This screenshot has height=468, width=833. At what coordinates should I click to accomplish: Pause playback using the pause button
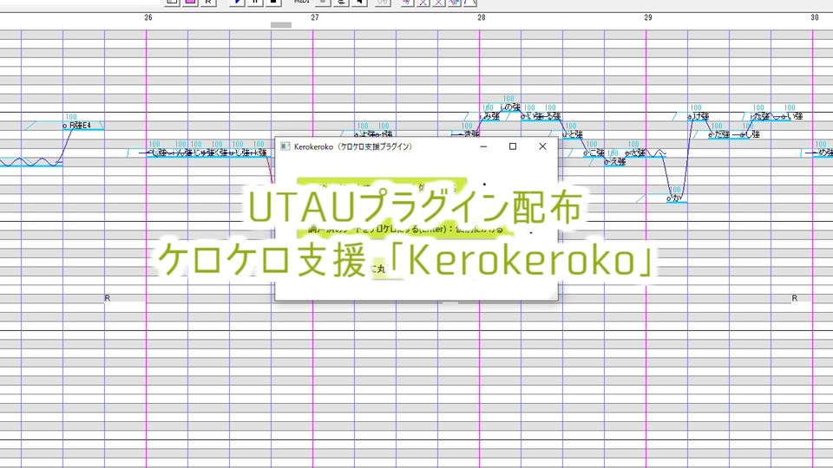[255, 3]
